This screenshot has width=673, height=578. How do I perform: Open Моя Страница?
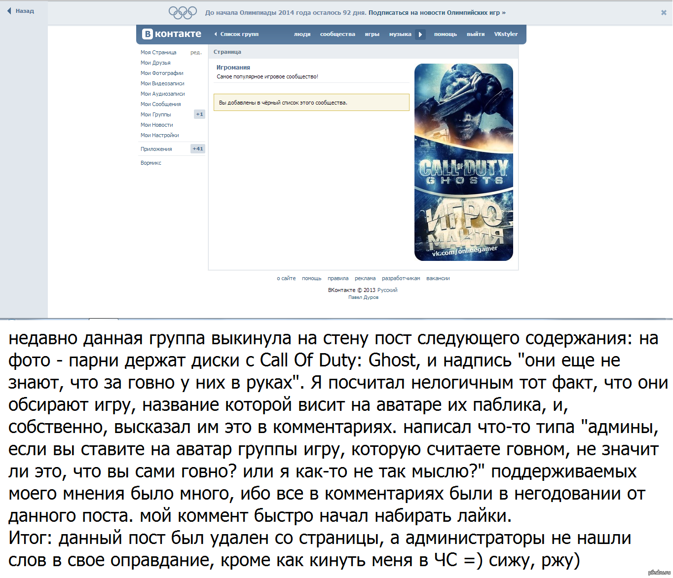(x=158, y=52)
